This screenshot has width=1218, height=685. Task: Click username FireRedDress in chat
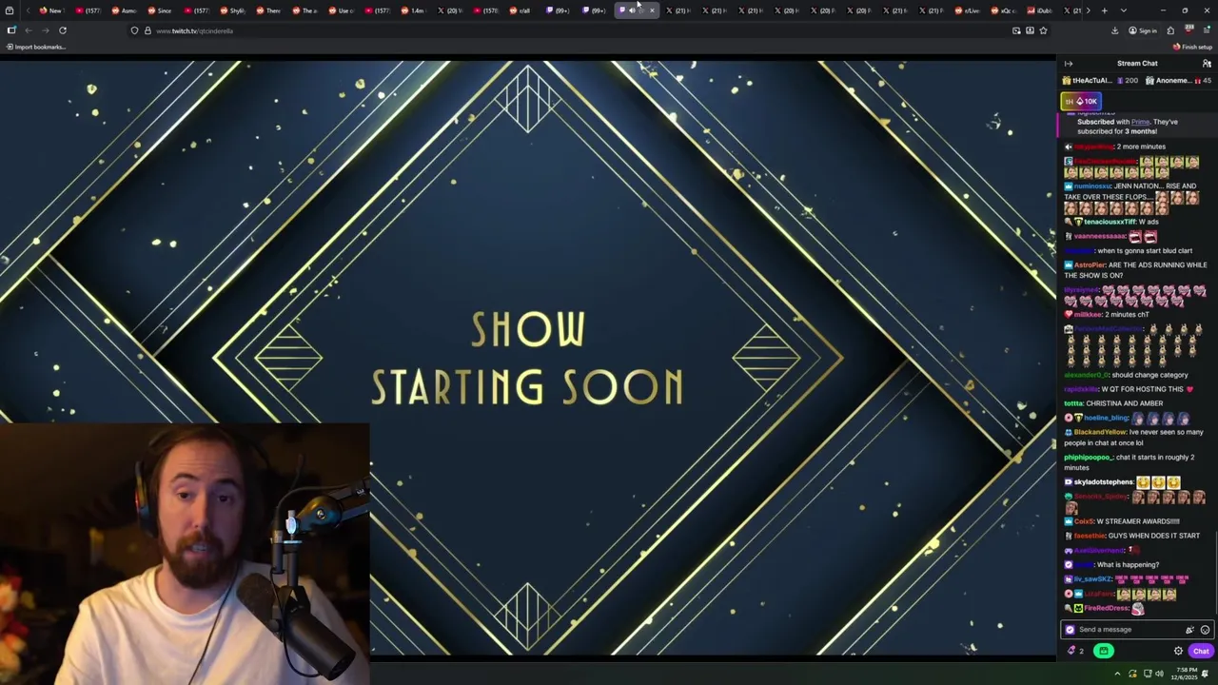tap(1106, 608)
